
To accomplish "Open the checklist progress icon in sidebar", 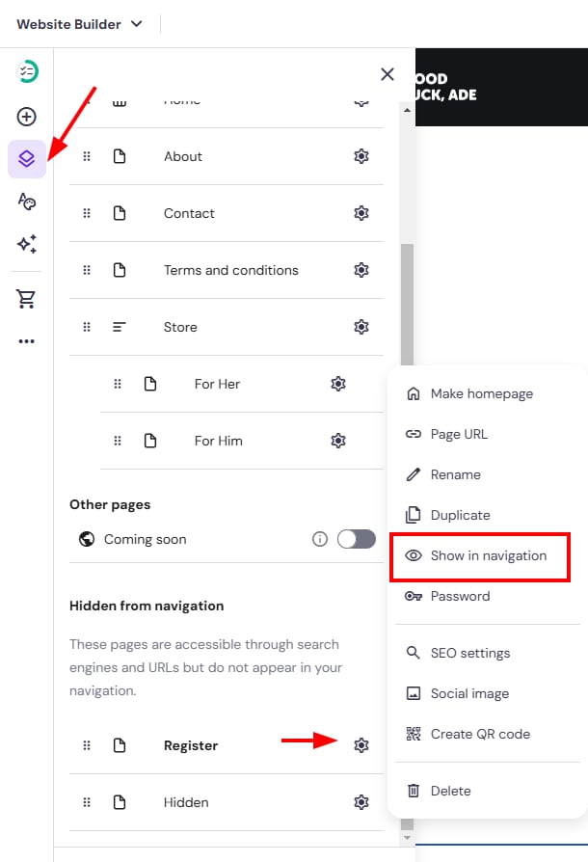I will point(28,71).
